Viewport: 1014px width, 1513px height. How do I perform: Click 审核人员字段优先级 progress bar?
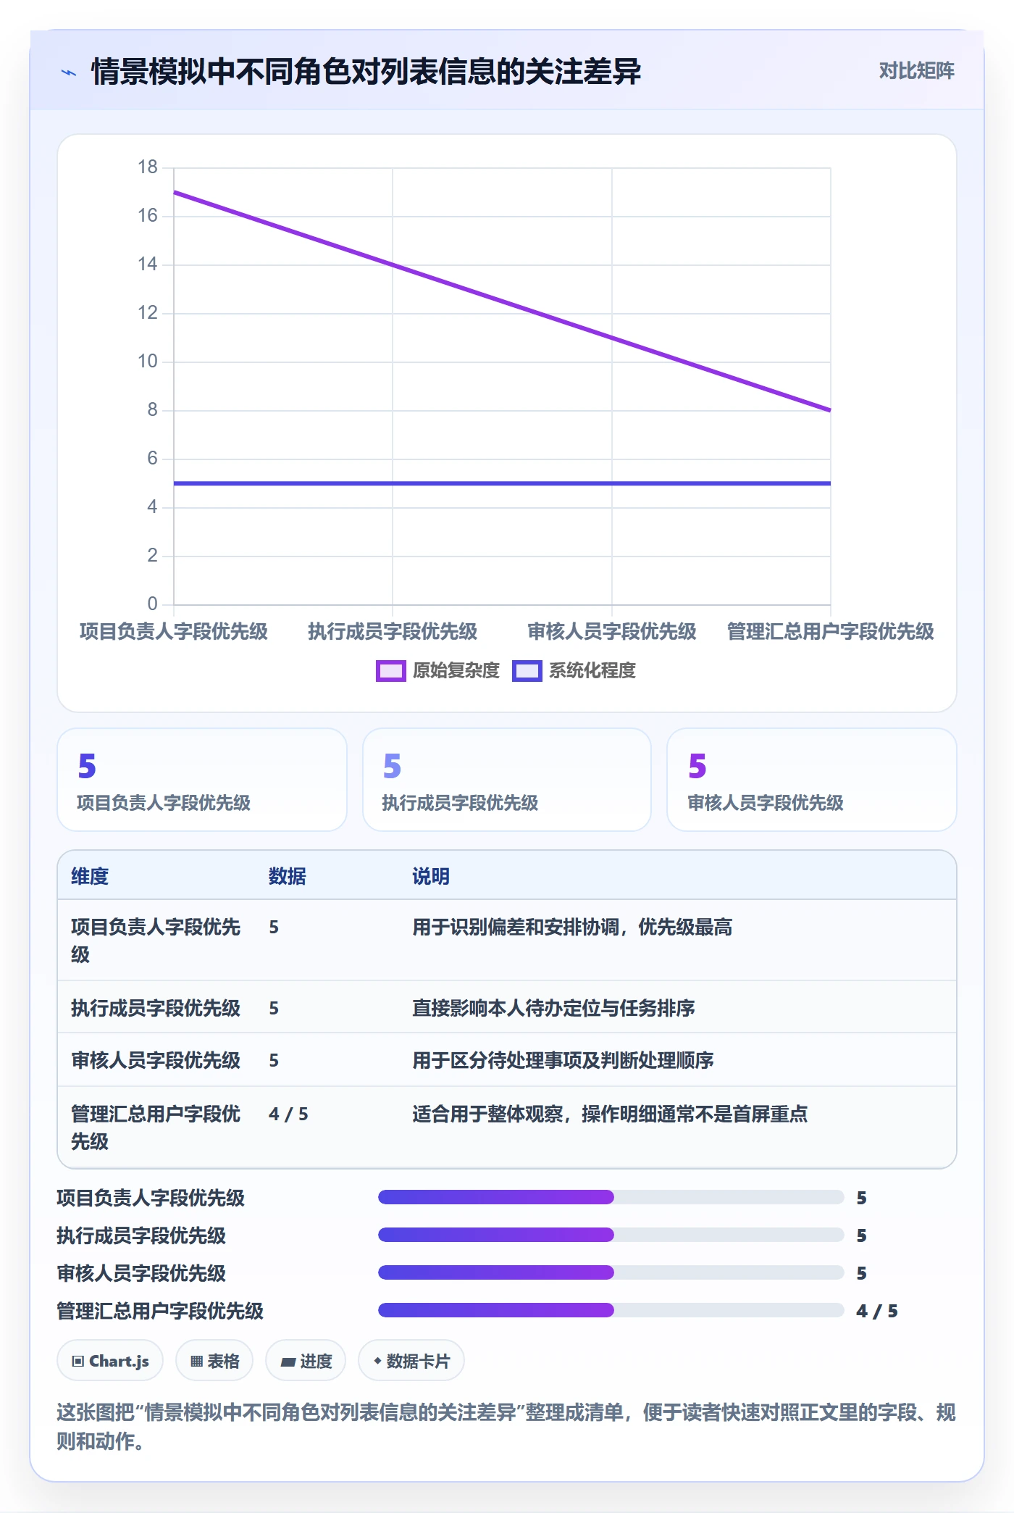[x=611, y=1272]
